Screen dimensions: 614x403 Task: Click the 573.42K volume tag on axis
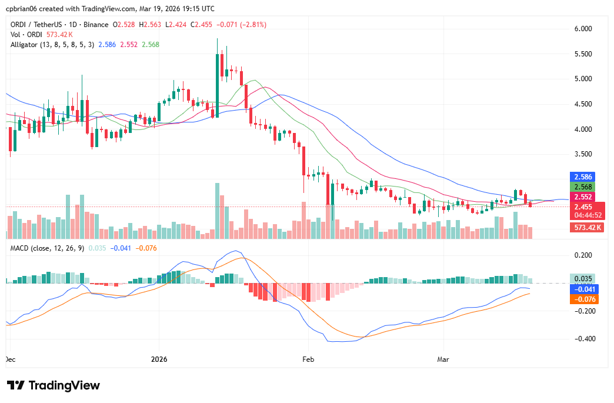point(587,227)
